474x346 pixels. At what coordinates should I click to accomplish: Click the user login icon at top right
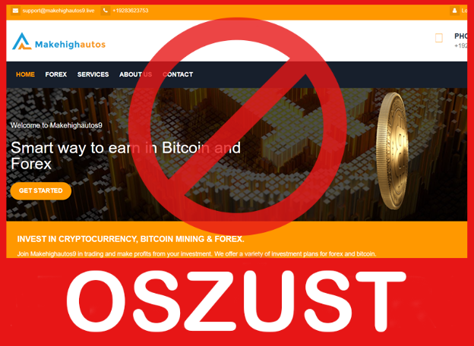pyautogui.click(x=454, y=11)
